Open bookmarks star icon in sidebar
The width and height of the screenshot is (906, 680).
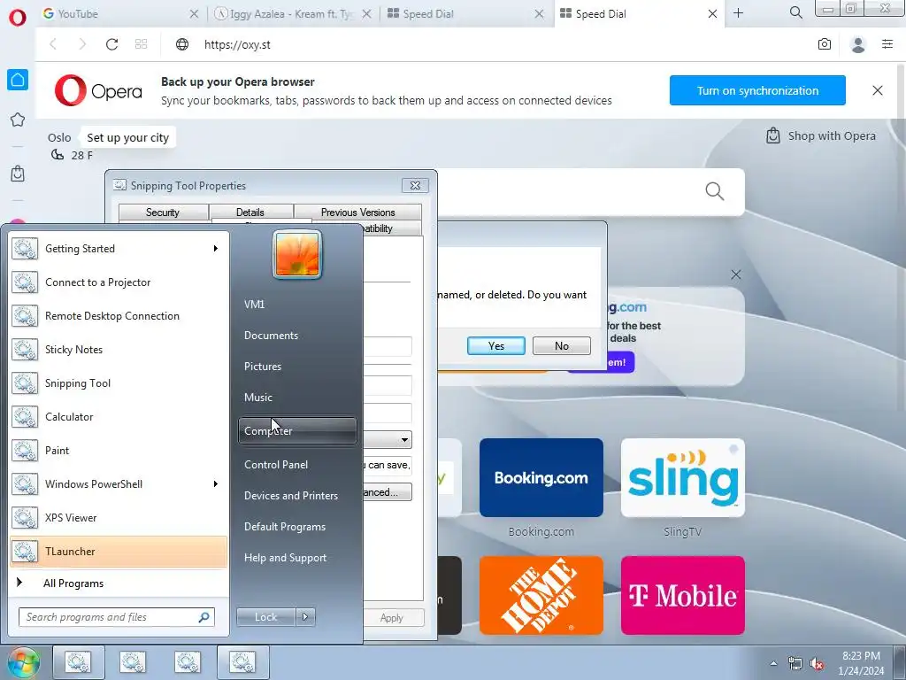click(x=18, y=120)
